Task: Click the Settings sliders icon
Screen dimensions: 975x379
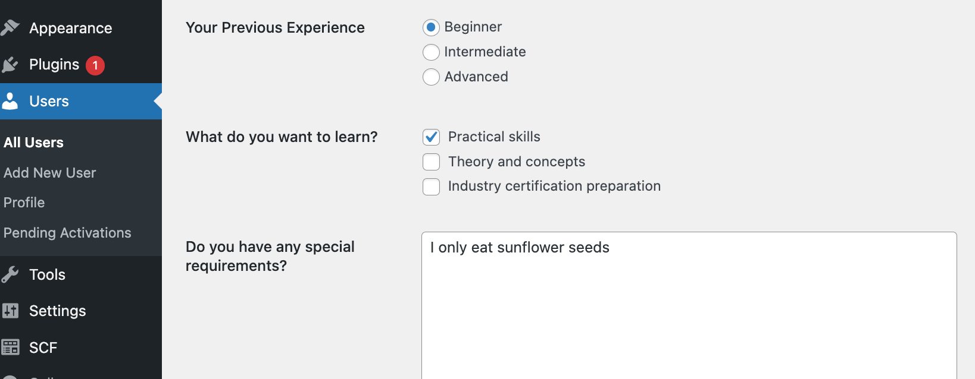Action: (10, 311)
